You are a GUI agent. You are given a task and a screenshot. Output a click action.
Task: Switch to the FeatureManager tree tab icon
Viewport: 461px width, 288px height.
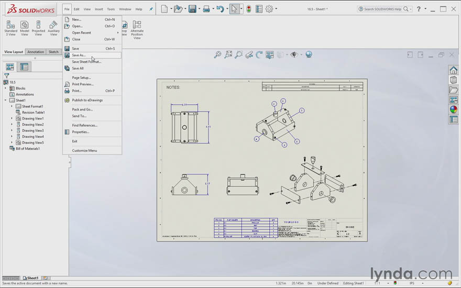pyautogui.click(x=10, y=67)
